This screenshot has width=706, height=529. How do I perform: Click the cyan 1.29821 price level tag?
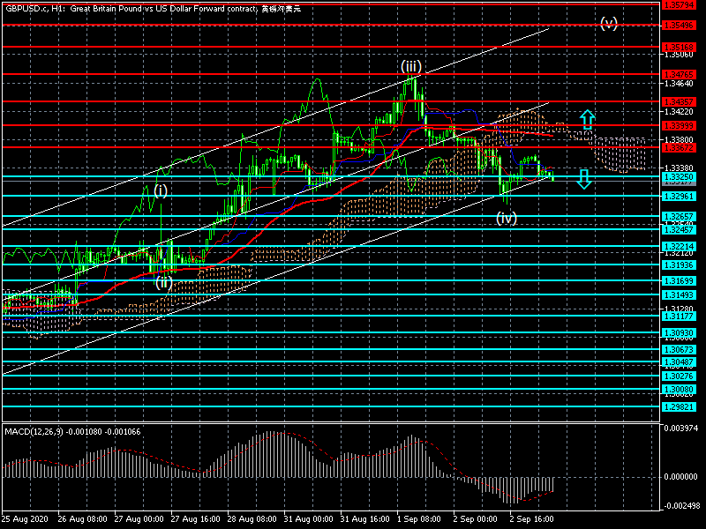679,406
